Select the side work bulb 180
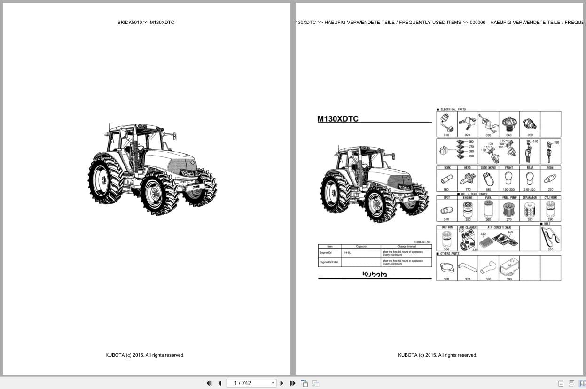This screenshot has width=586, height=389. 488,180
